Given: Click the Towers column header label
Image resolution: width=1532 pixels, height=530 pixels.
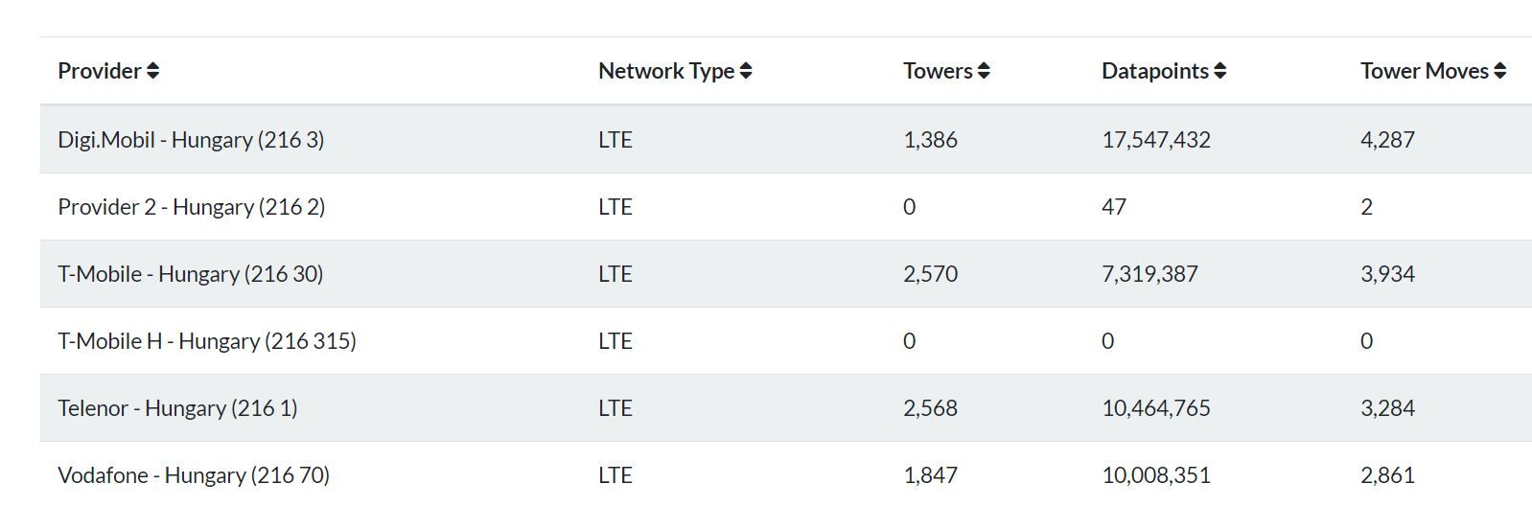Looking at the screenshot, I should coord(938,71).
